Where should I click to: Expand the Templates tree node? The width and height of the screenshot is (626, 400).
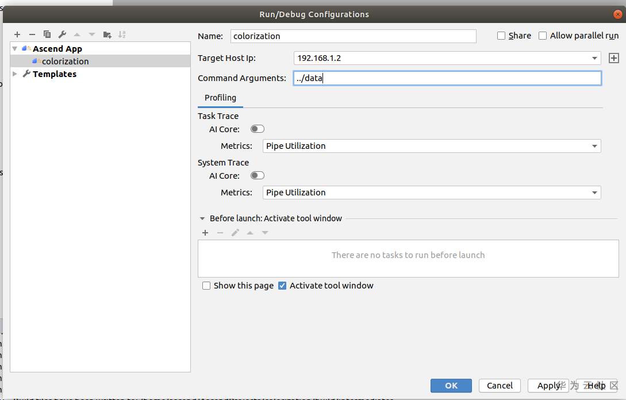coord(15,74)
